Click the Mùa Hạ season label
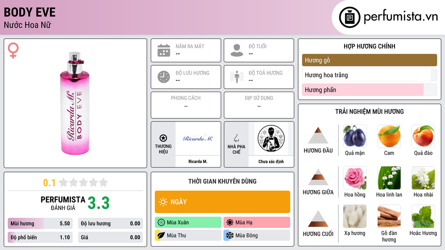The height and width of the screenshot is (250, 445). pyautogui.click(x=244, y=223)
